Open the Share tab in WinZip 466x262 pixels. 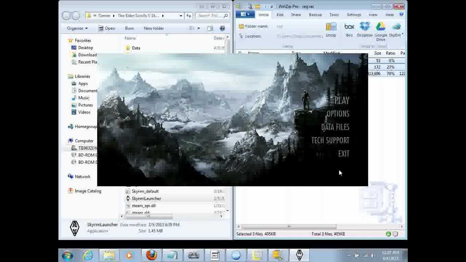tap(296, 15)
